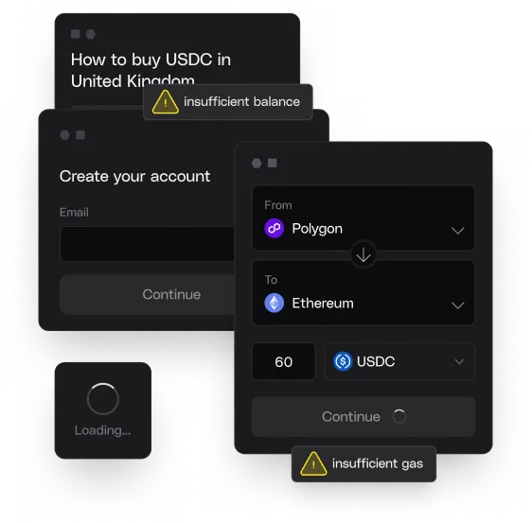Open the How to buy USDC heading

coord(151,70)
